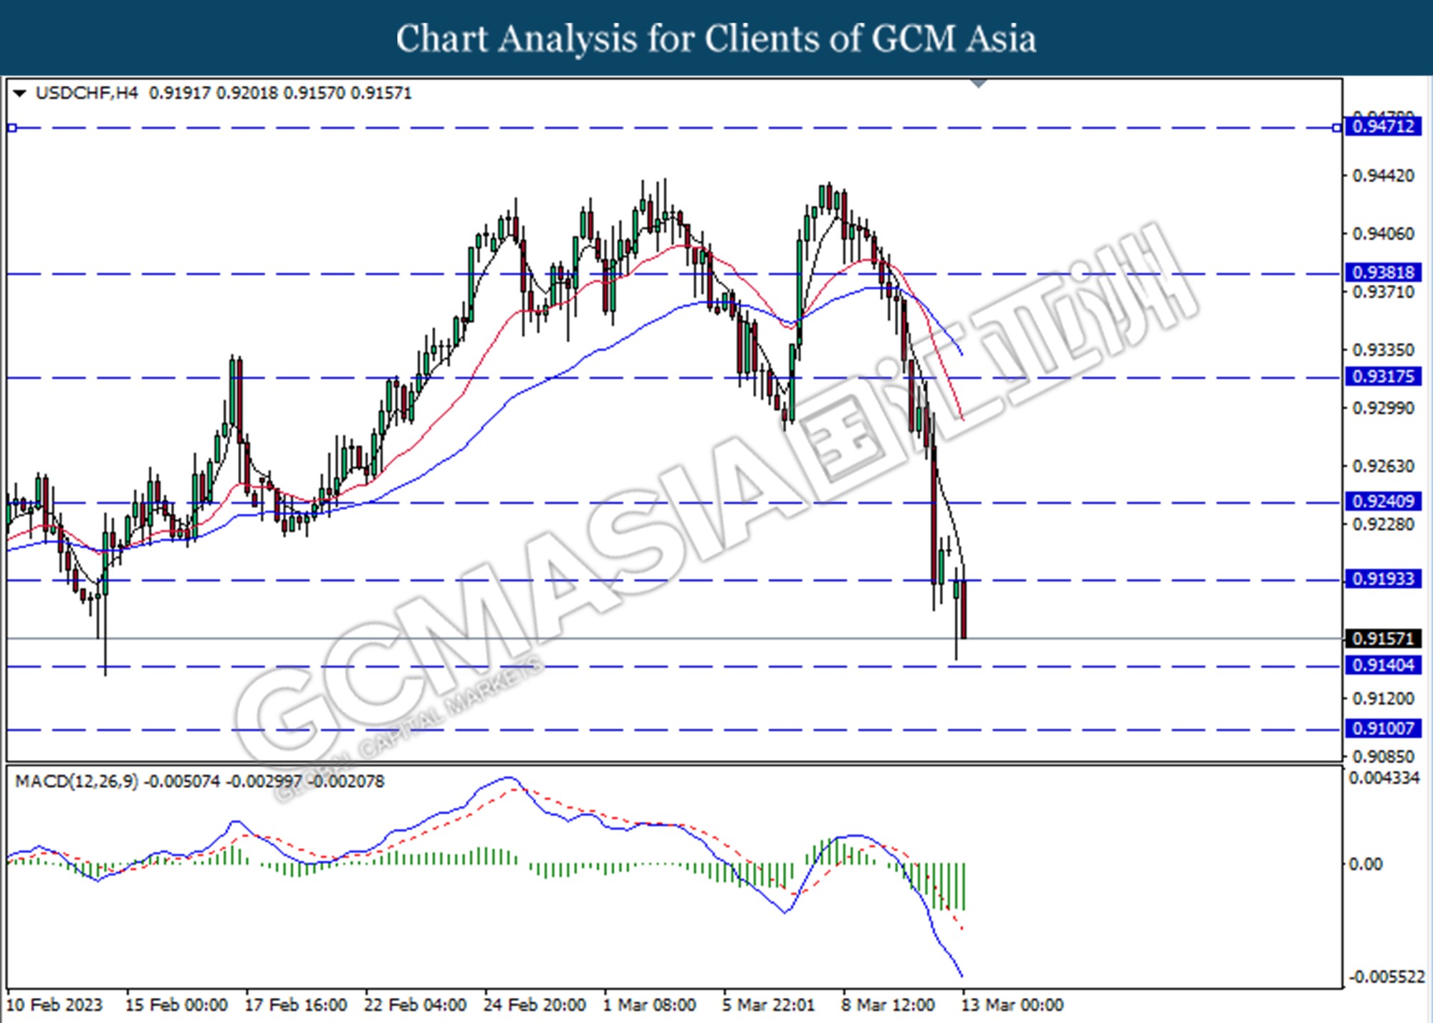Select the 0.91404 price level tag
The width and height of the screenshot is (1433, 1023).
(1383, 666)
